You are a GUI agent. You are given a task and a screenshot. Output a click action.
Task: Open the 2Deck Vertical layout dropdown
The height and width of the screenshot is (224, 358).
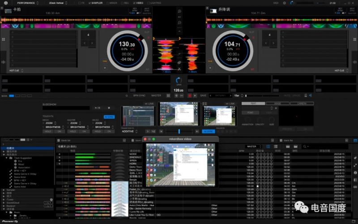click(58, 3)
